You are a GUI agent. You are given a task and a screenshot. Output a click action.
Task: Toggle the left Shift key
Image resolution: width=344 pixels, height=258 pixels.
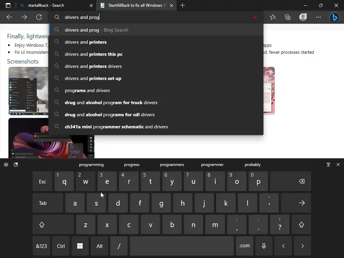pyautogui.click(x=53, y=224)
